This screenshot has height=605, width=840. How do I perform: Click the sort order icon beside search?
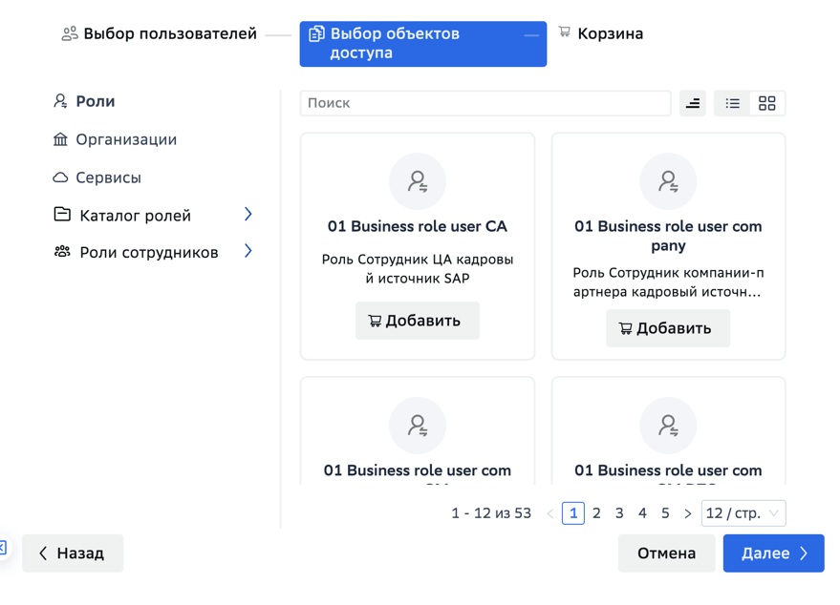[693, 103]
